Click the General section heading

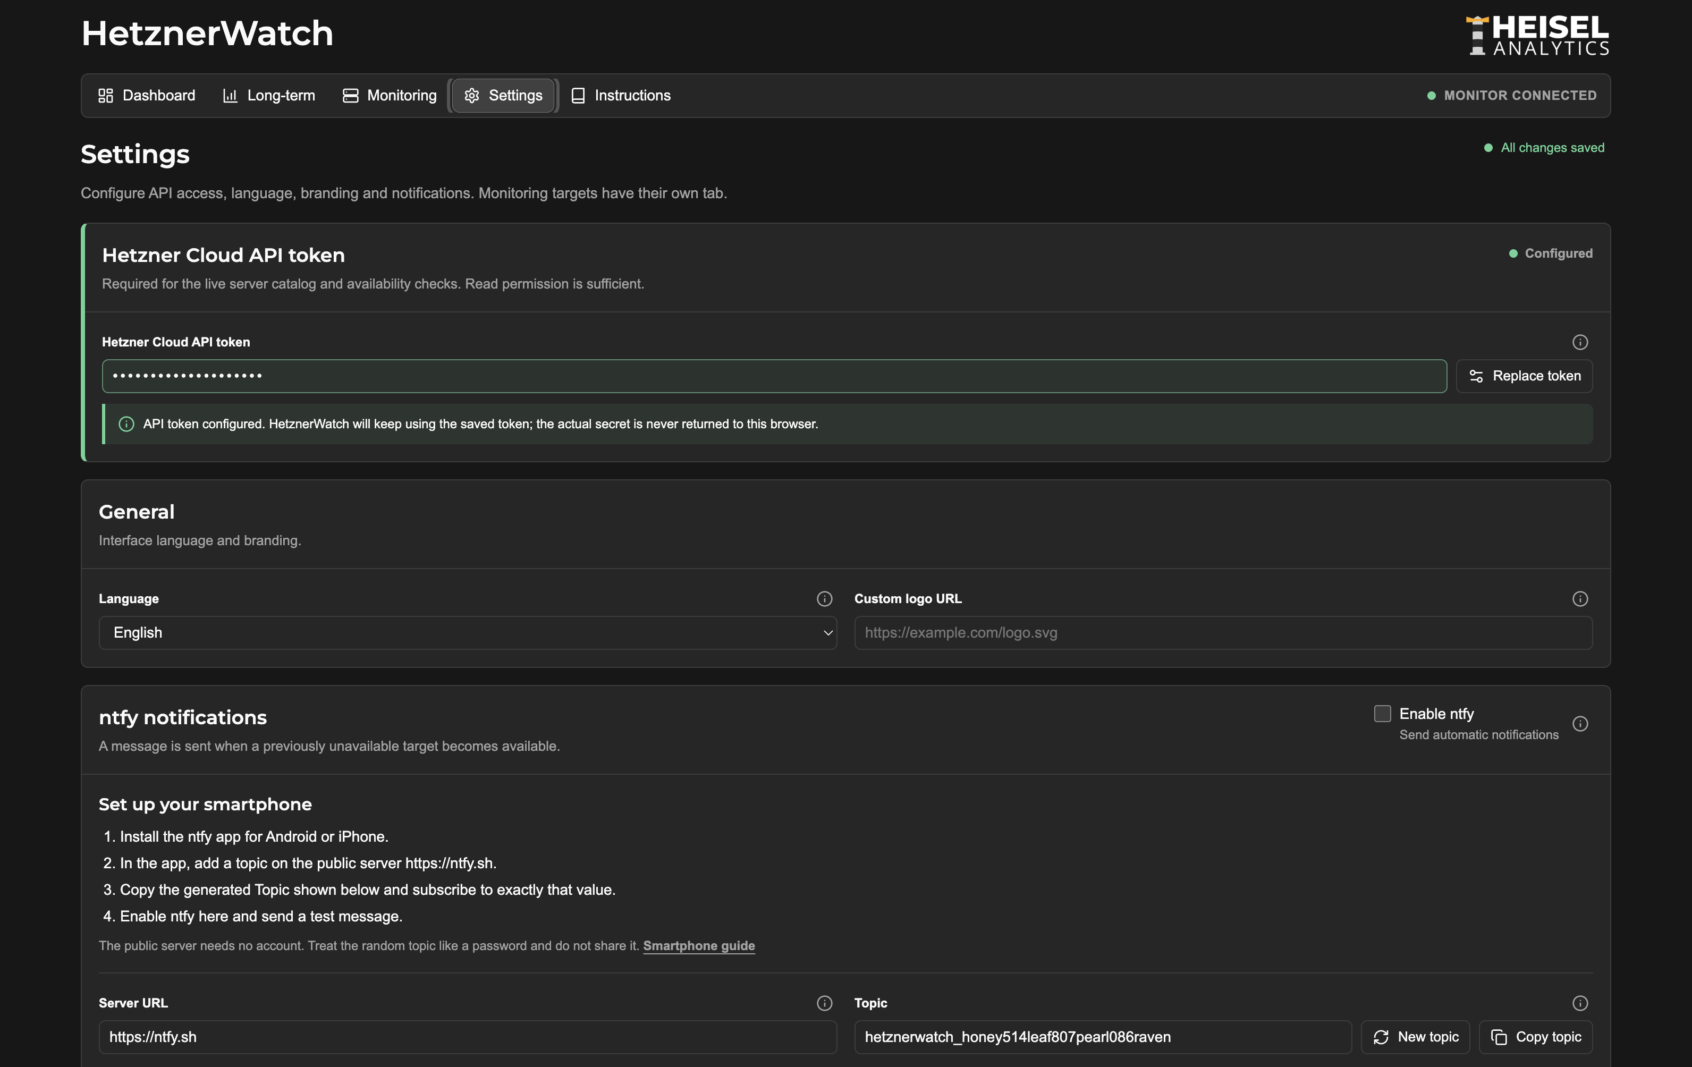tap(137, 512)
